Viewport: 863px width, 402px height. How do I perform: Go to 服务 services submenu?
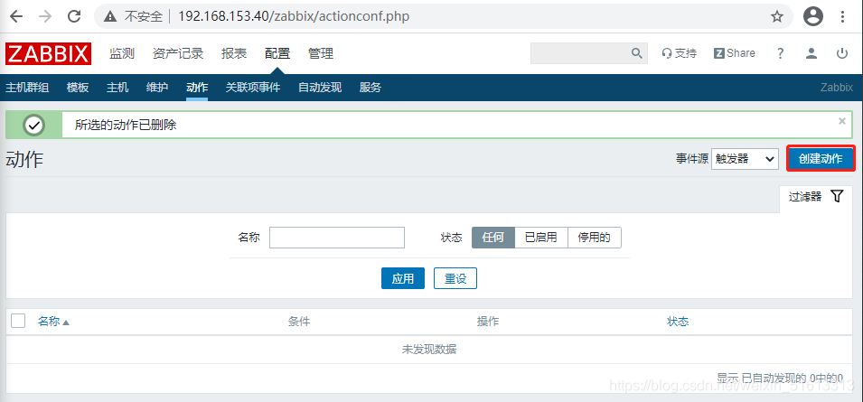pos(371,88)
